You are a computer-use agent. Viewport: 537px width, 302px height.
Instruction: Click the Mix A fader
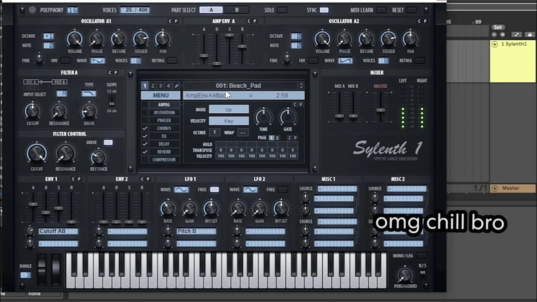[339, 116]
